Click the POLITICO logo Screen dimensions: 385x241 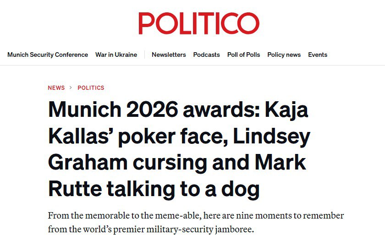199,23
